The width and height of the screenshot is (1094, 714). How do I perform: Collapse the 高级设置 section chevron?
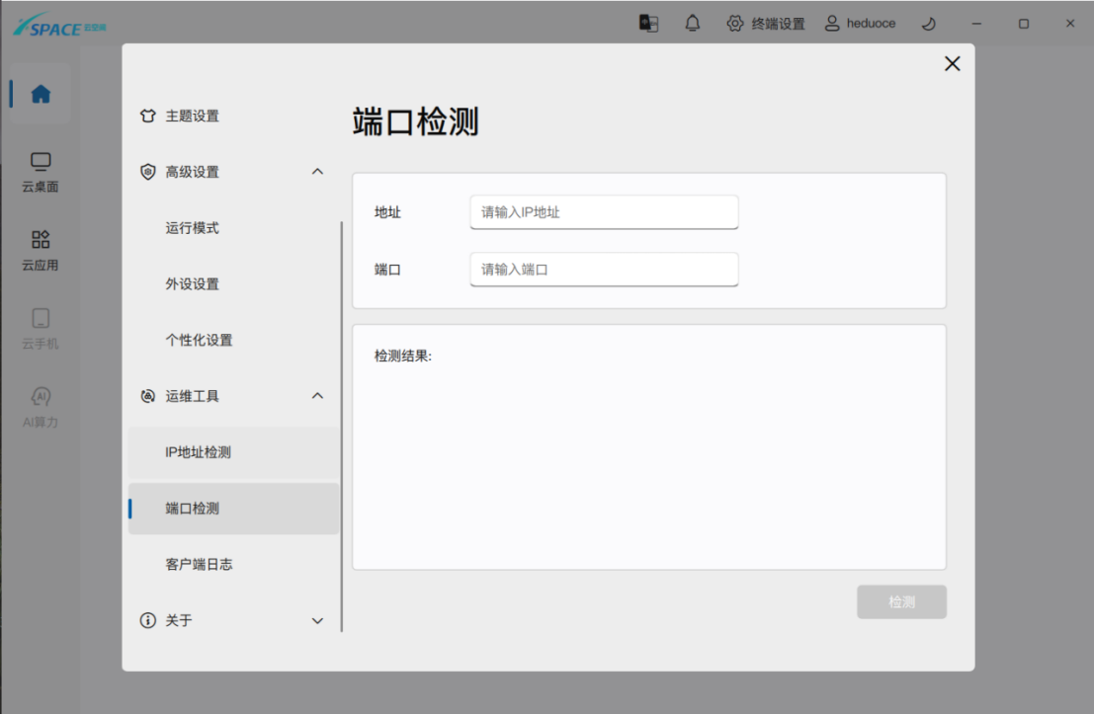click(317, 172)
